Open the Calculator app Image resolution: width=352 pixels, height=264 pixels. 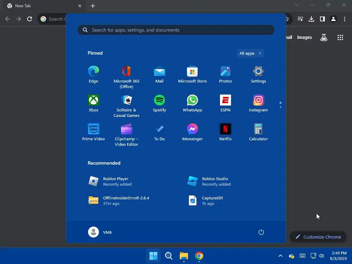[x=258, y=133]
